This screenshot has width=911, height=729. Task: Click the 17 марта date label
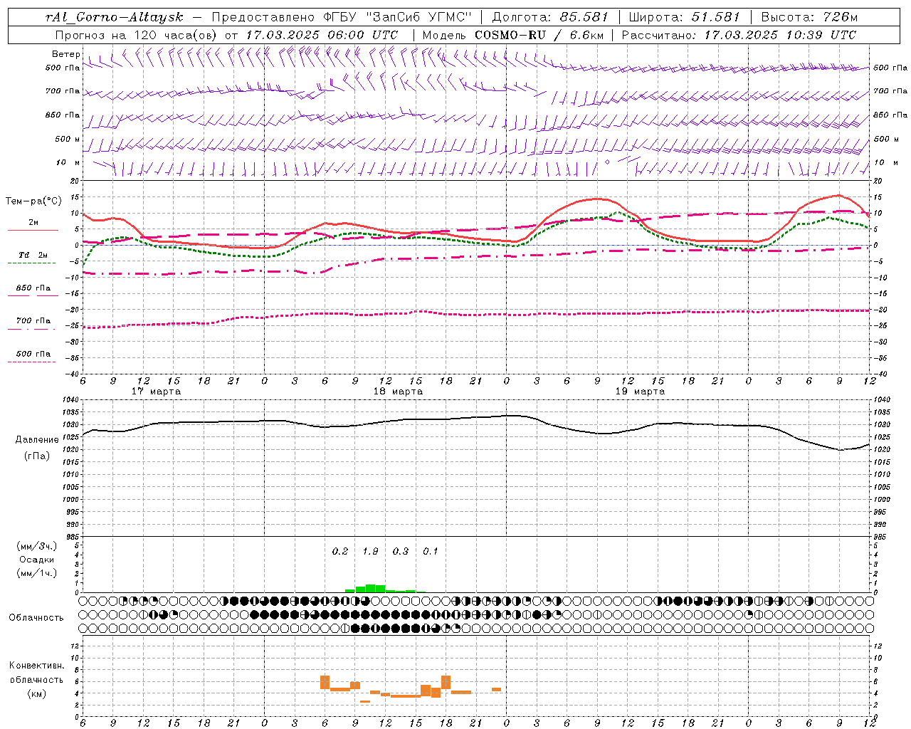tap(157, 391)
